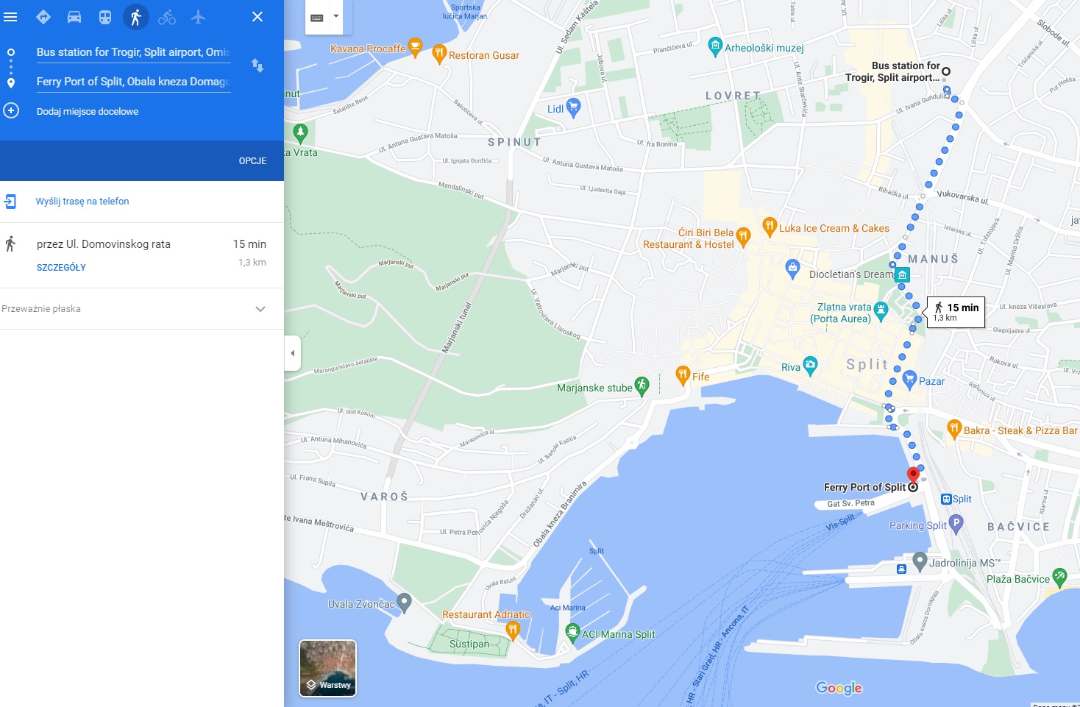Open keyboard input tools dropdown arrow

(336, 16)
